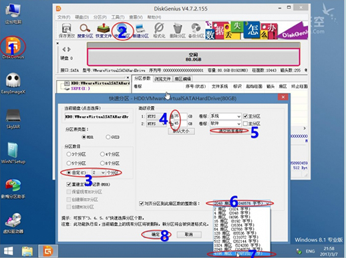Click the 删除分区 delete partition trash icon
The width and height of the screenshot is (346, 258).
click(x=178, y=31)
